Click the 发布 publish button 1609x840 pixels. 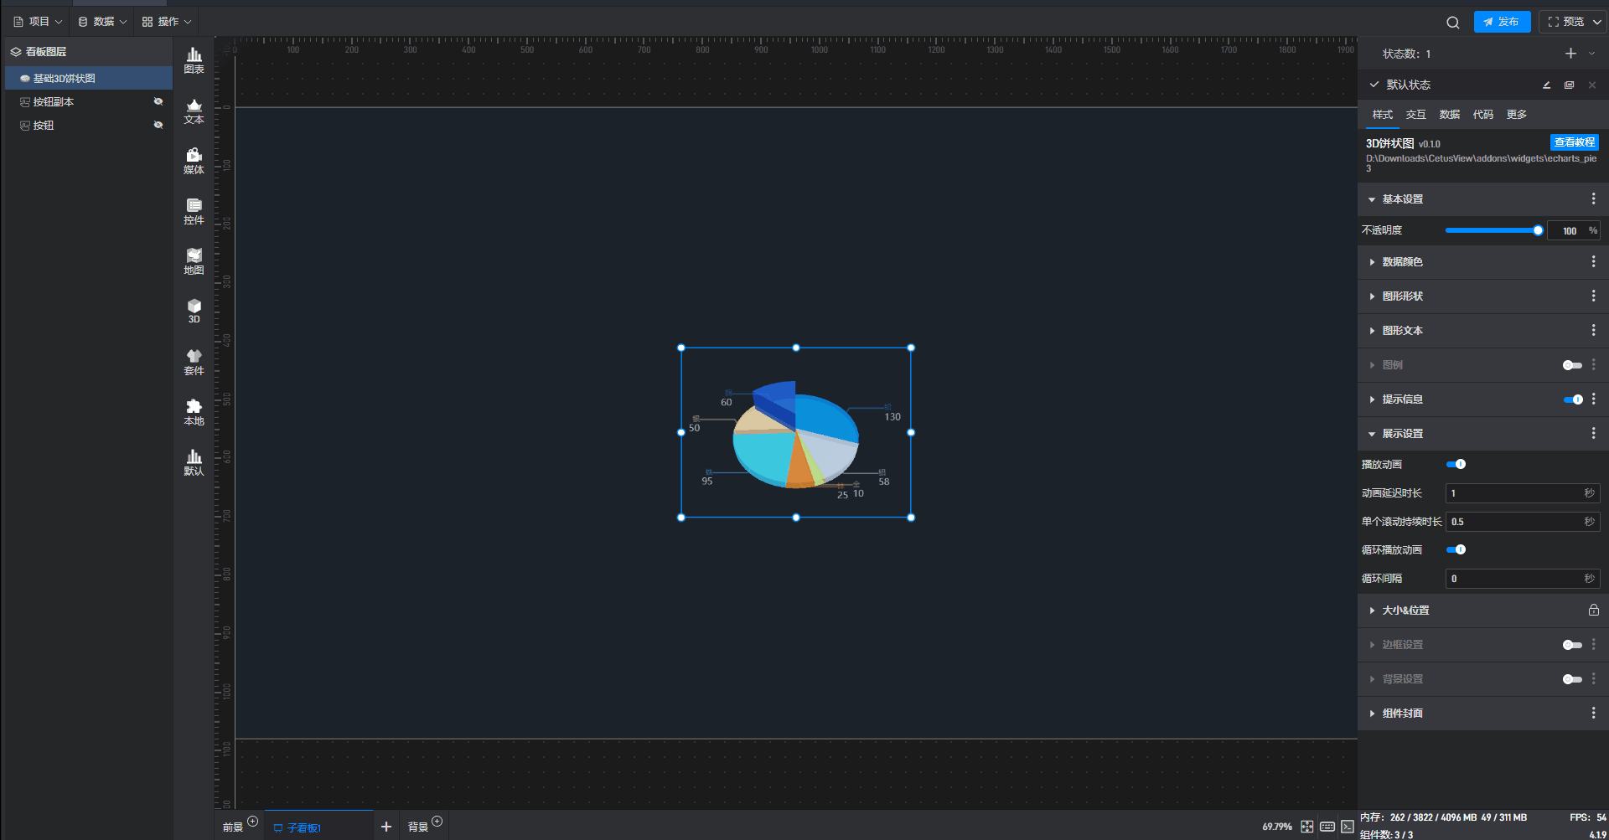pos(1502,22)
